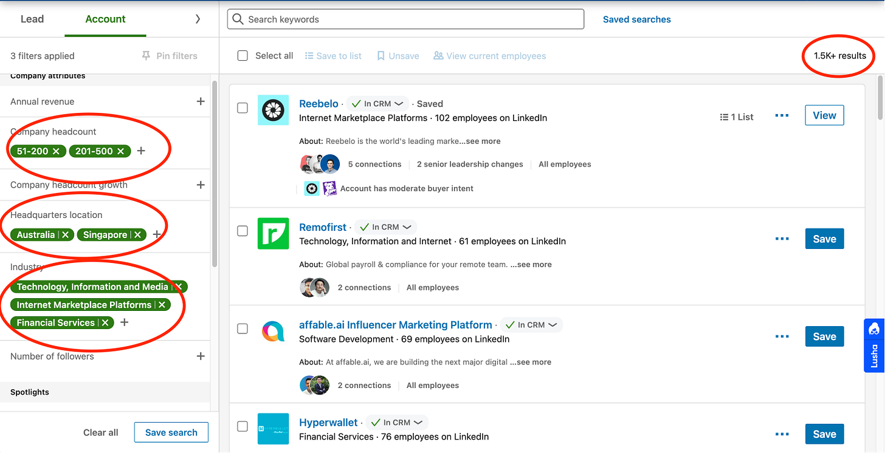Image resolution: width=885 pixels, height=453 pixels.
Task: Open Reebelo's 1 List indicator
Action: (737, 117)
